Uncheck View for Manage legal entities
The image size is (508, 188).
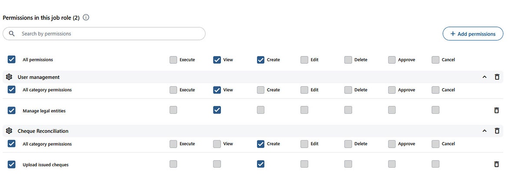point(217,110)
